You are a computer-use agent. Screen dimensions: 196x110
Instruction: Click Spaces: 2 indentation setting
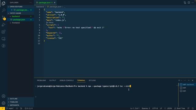click(x=146, y=108)
